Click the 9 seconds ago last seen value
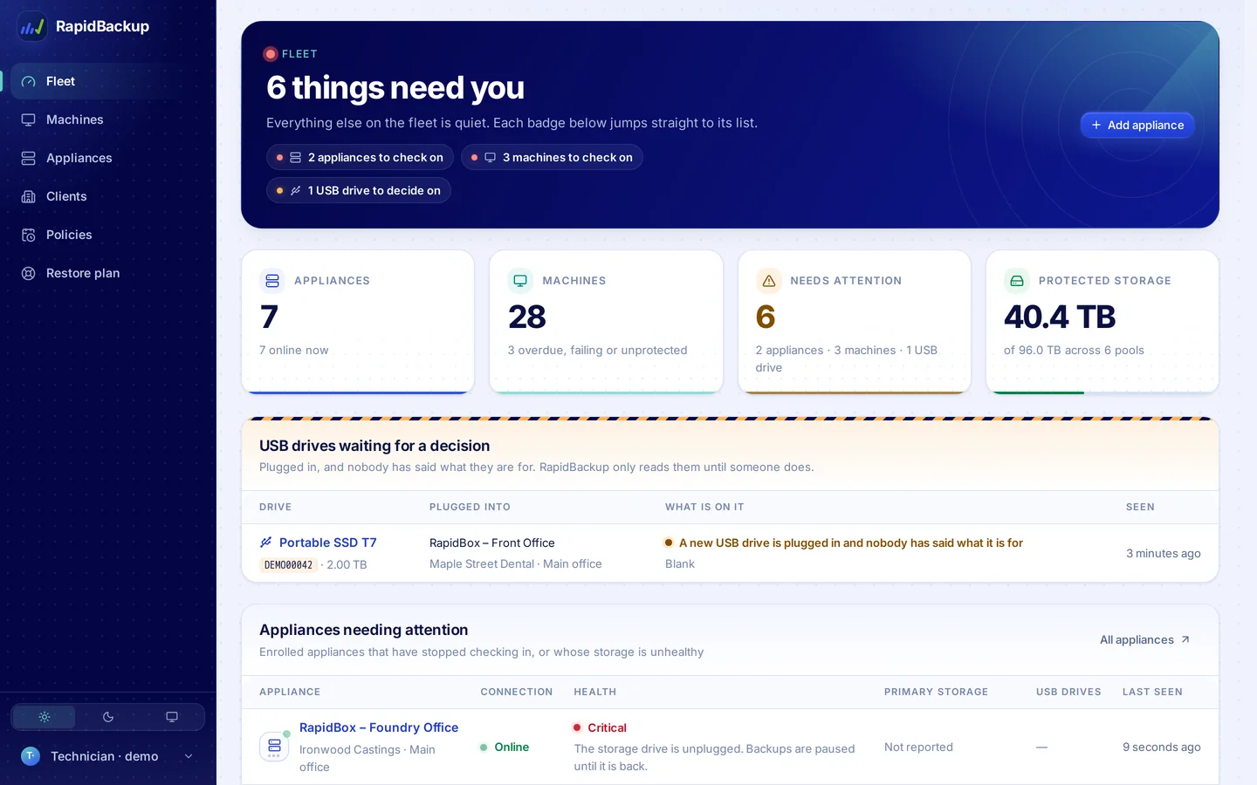 tap(1161, 747)
